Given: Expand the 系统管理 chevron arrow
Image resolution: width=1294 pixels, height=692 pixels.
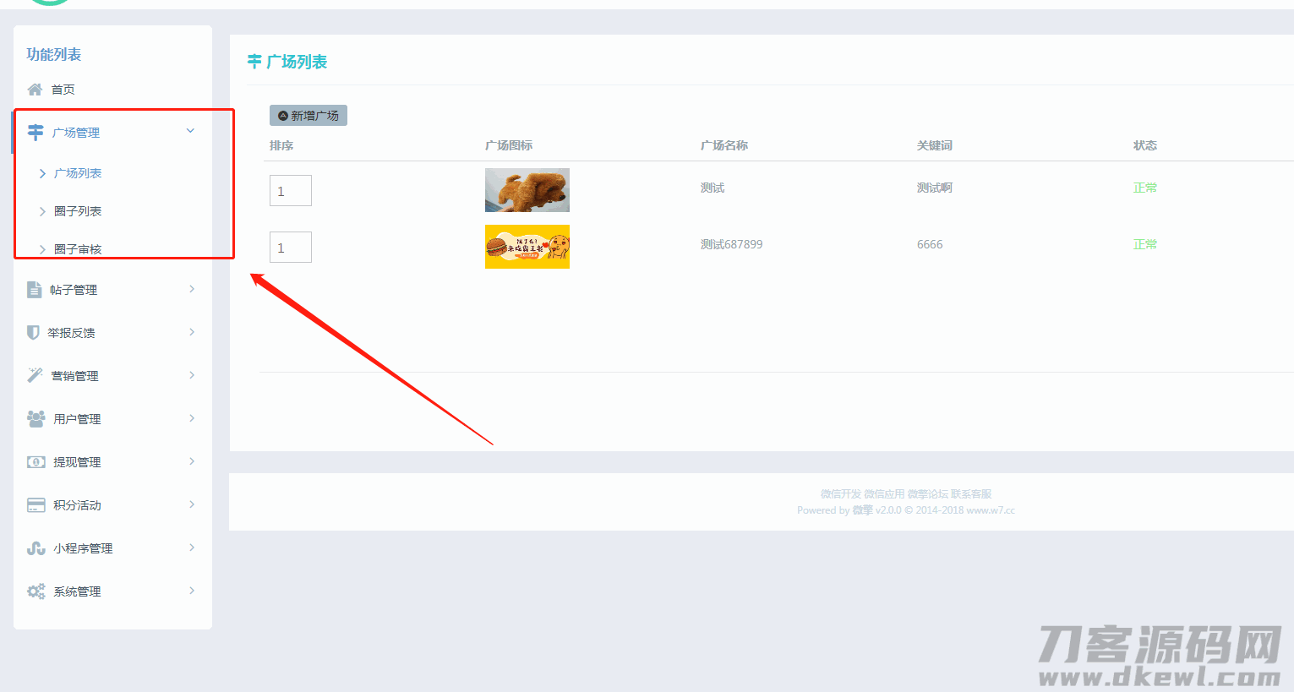Looking at the screenshot, I should click(192, 591).
